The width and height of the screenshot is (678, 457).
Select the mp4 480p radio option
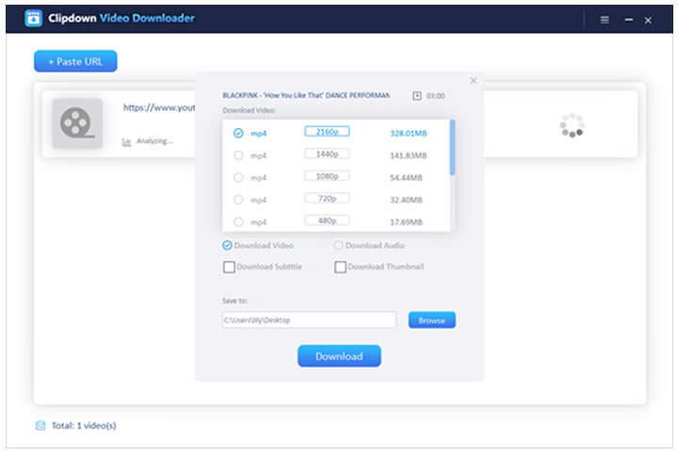tap(238, 222)
